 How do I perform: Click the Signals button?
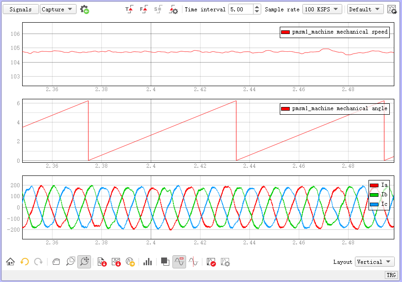tap(20, 10)
